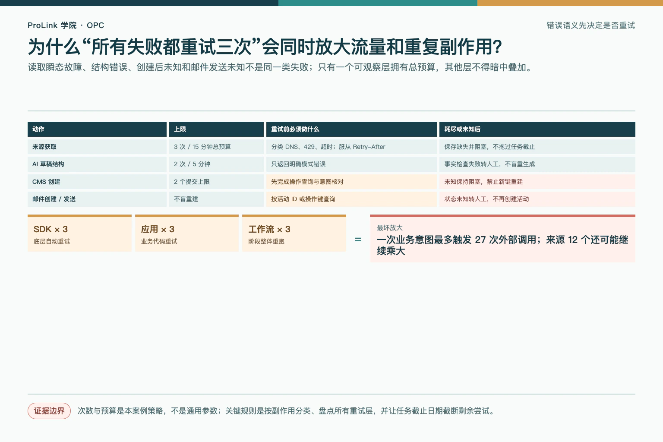Click the '重试前必须做什么' column header
Image resolution: width=663 pixels, height=442 pixels.
click(x=351, y=129)
